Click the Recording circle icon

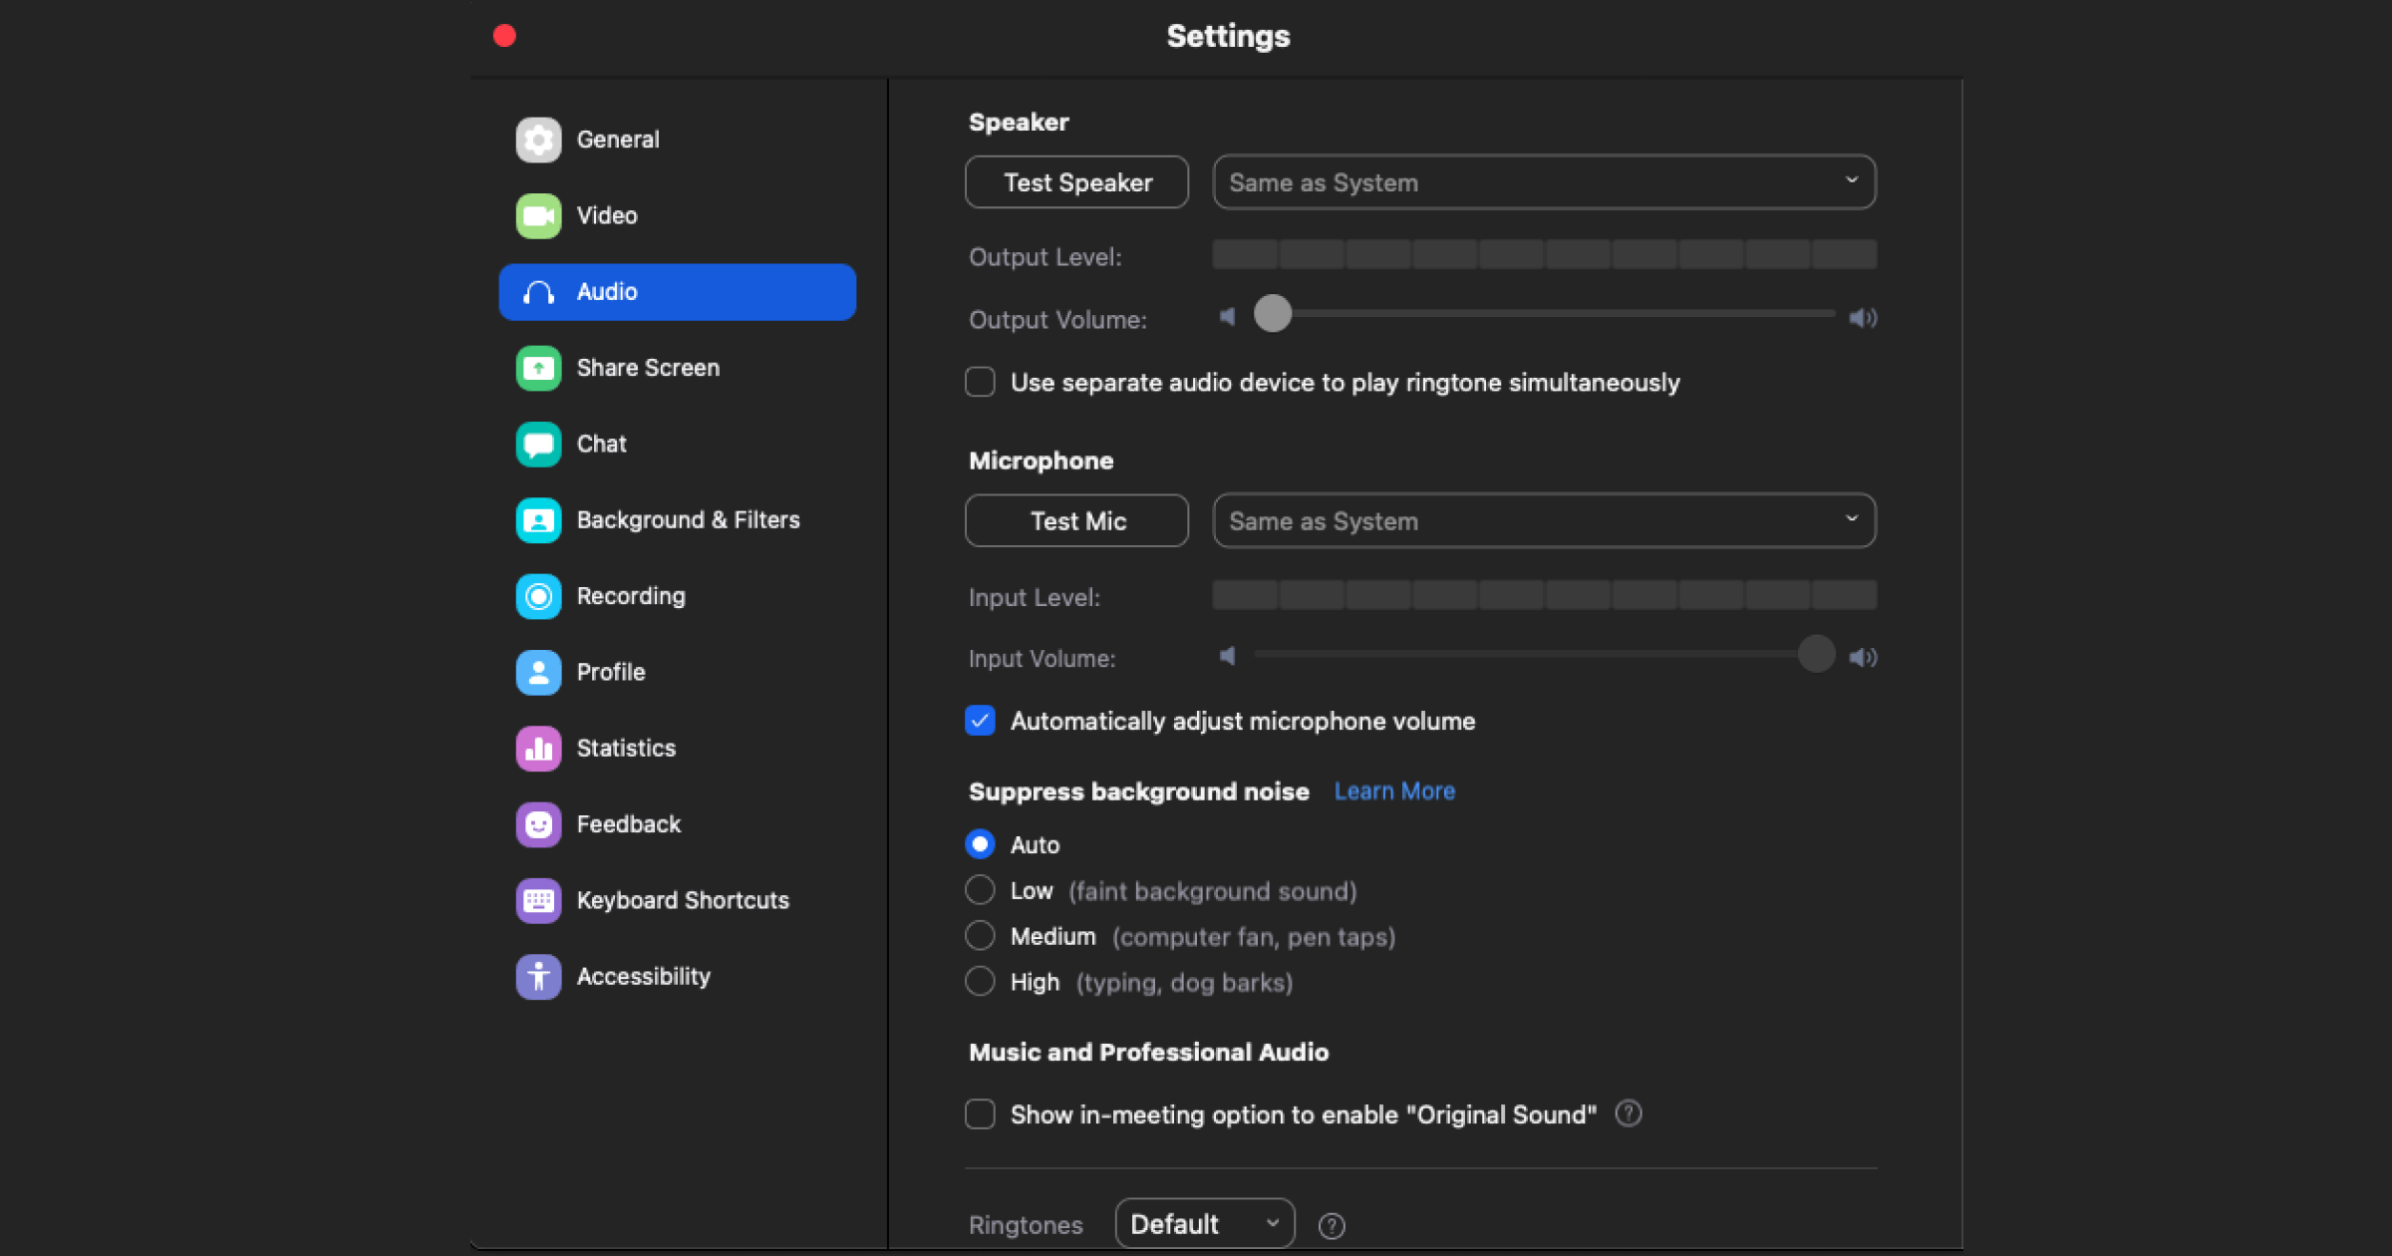click(538, 596)
